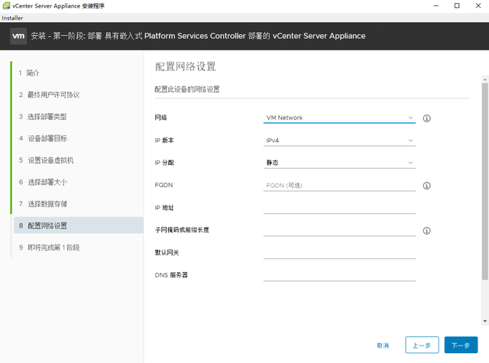Click the info icon next to FQDN field
The height and width of the screenshot is (363, 489).
tap(426, 186)
